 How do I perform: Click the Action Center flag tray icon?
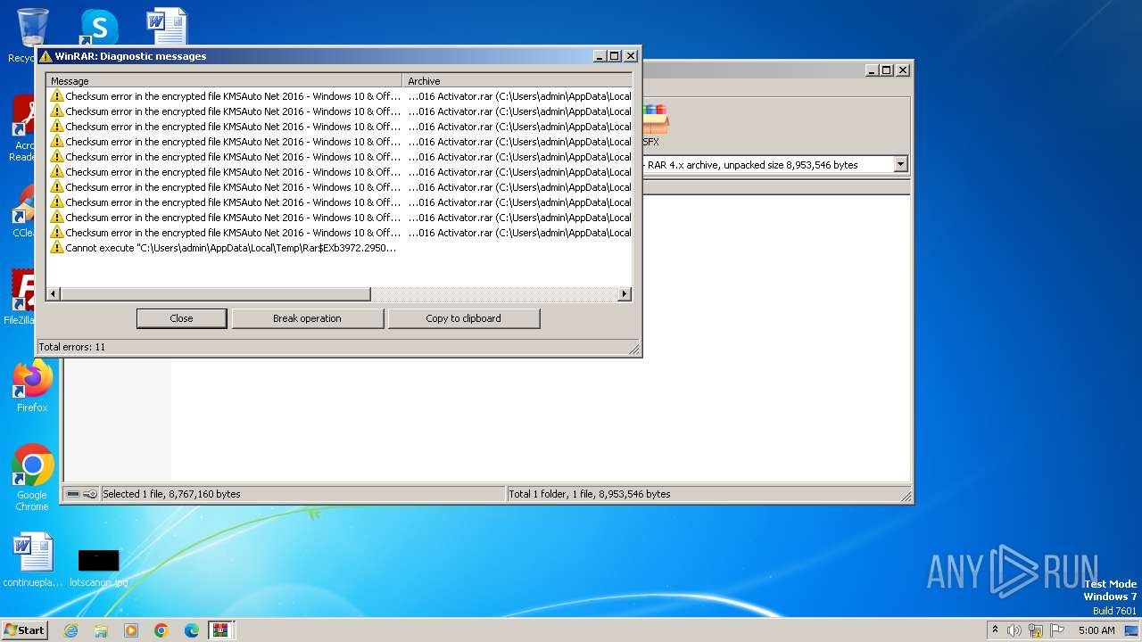1057,630
